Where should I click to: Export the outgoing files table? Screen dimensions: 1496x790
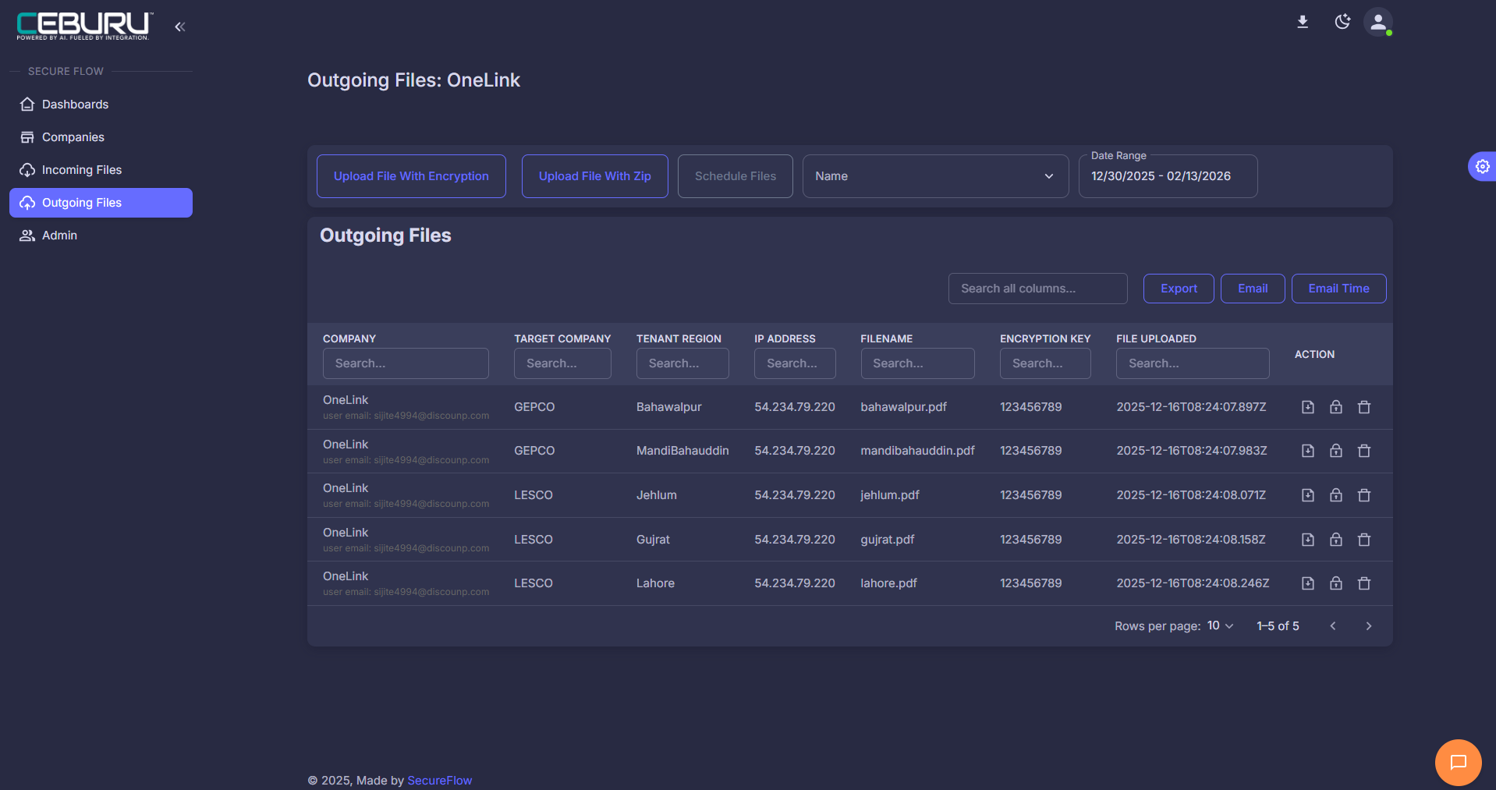click(x=1179, y=289)
